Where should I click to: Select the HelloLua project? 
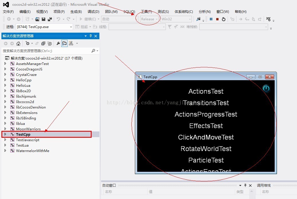click(23, 85)
